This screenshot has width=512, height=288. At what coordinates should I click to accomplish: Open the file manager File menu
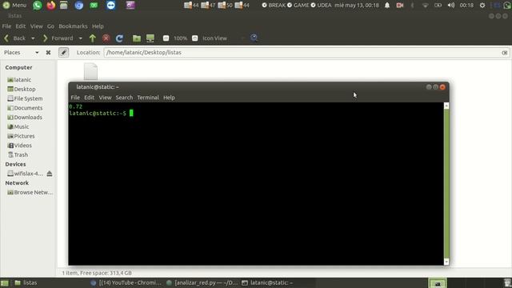(6, 26)
